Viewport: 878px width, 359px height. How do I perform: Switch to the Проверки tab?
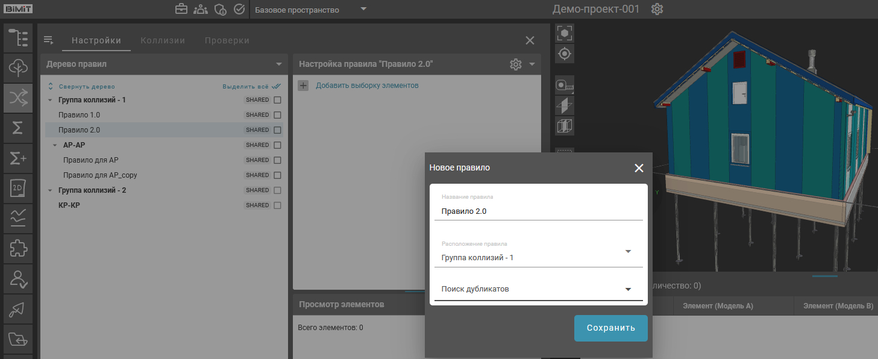[227, 40]
